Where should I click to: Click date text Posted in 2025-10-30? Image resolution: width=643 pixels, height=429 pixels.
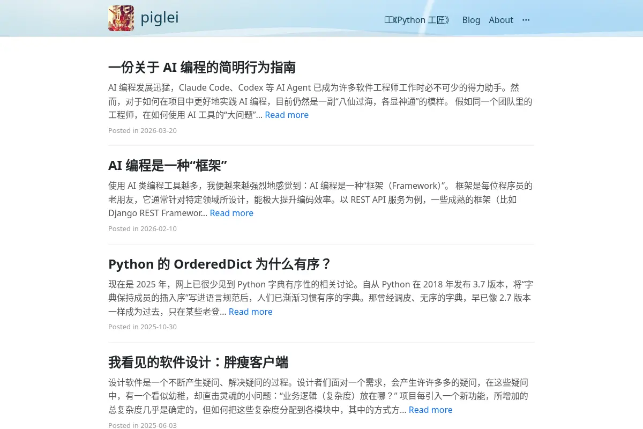coord(143,327)
